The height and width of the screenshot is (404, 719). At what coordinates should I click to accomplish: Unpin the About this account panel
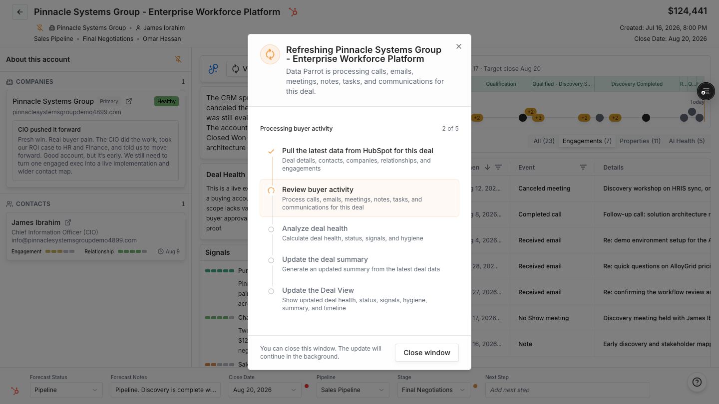(x=178, y=59)
